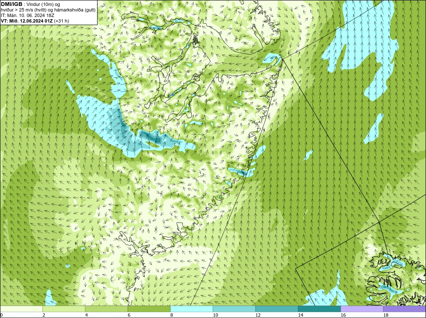Pick the turquoise legend color for 10–12 m/s
The image size is (426, 318).
234,309
